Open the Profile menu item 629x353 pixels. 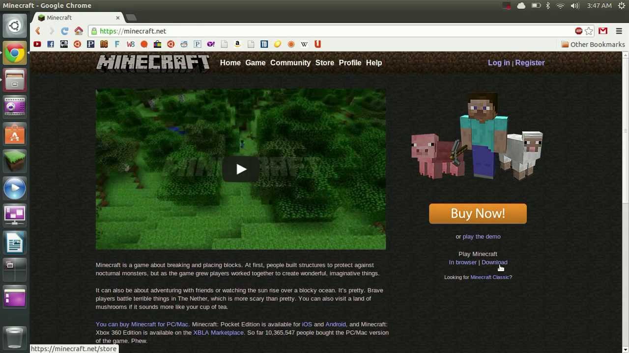(x=350, y=63)
